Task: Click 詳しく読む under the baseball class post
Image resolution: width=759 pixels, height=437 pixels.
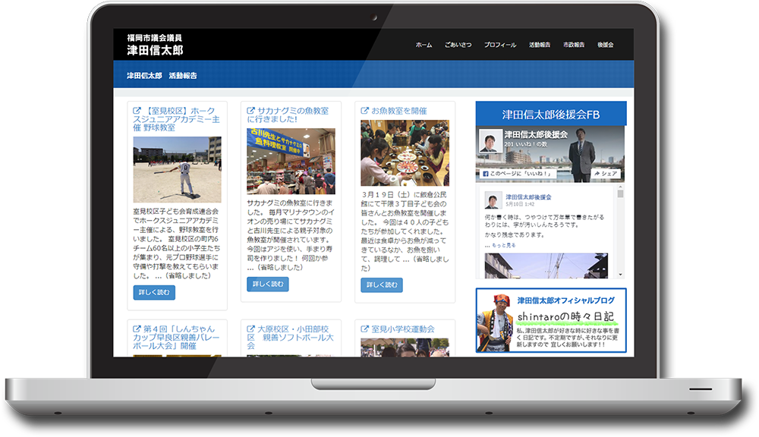Action: (x=154, y=292)
